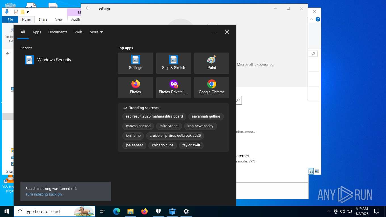Select Share ribbon tab in Explorer

coord(43,19)
